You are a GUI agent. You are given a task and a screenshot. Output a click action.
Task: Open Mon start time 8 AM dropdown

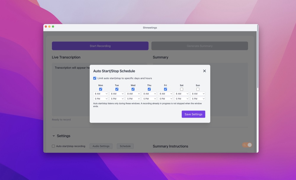(x=101, y=94)
